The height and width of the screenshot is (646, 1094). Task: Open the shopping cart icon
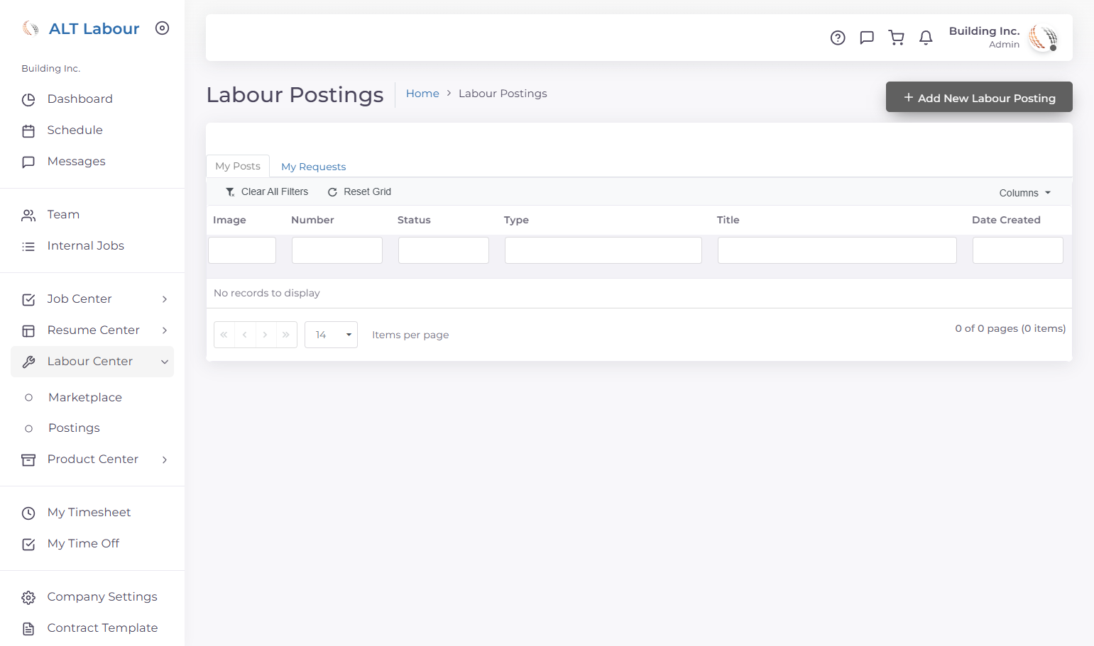point(897,38)
